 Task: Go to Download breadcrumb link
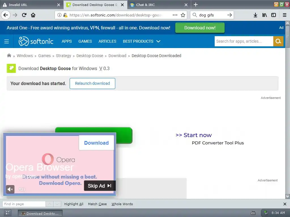coord(117,56)
